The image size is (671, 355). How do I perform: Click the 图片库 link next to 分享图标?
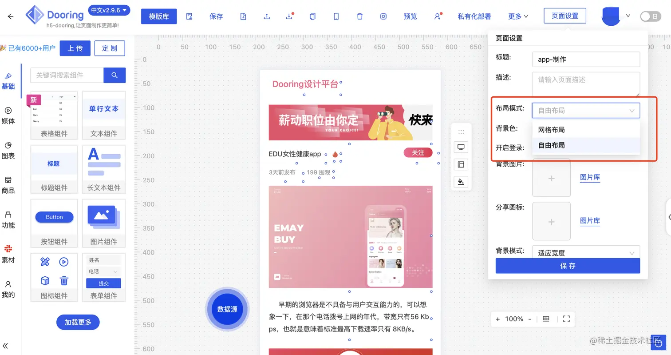tap(590, 221)
